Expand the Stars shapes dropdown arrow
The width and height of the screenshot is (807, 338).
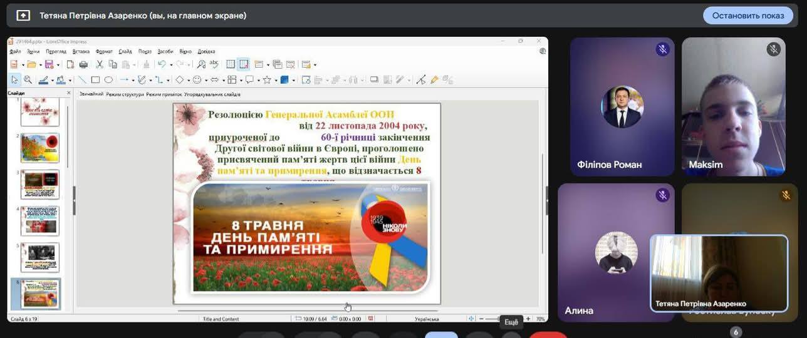tap(275, 80)
